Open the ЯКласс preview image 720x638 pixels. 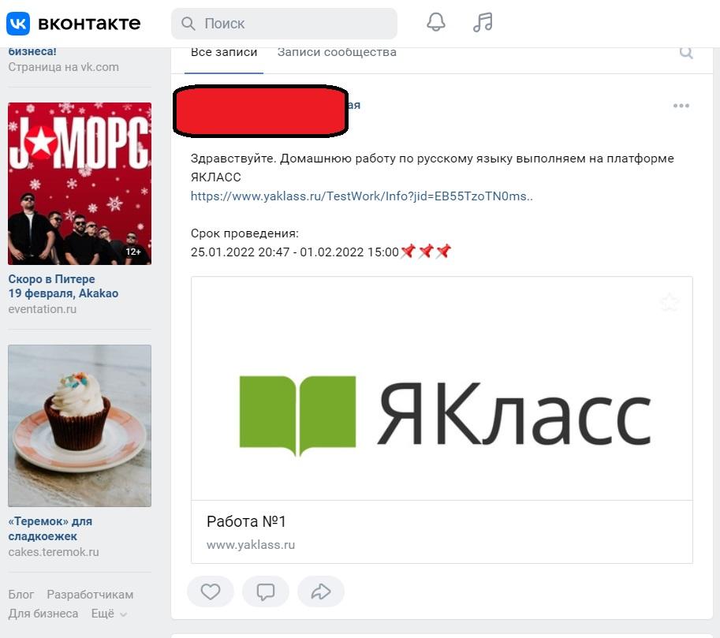pyautogui.click(x=442, y=389)
